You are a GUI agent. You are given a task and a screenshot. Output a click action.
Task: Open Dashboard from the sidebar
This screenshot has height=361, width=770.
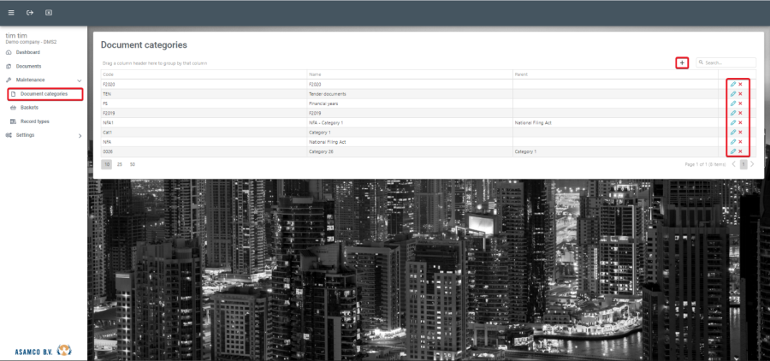click(27, 52)
